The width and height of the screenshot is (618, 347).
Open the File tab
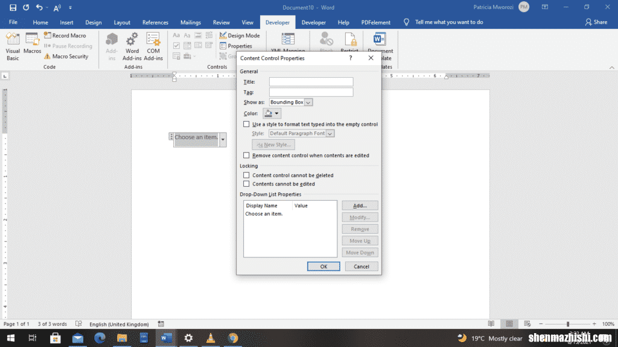pos(13,22)
